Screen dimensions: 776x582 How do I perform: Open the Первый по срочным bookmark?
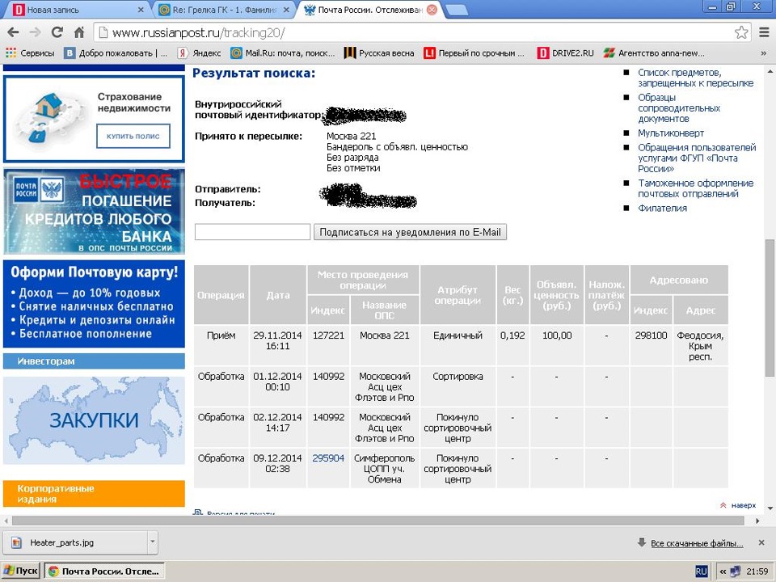[474, 53]
